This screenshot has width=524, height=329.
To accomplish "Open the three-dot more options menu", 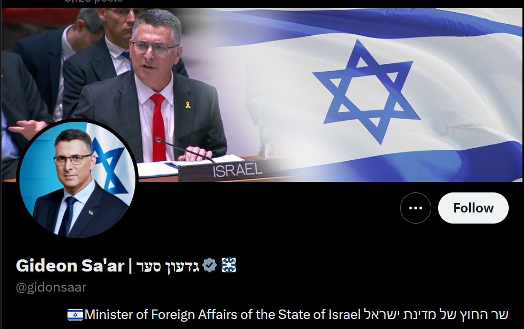I will tap(415, 208).
